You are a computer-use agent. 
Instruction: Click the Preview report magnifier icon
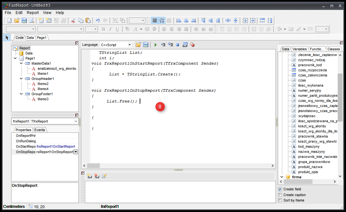tap(32, 20)
